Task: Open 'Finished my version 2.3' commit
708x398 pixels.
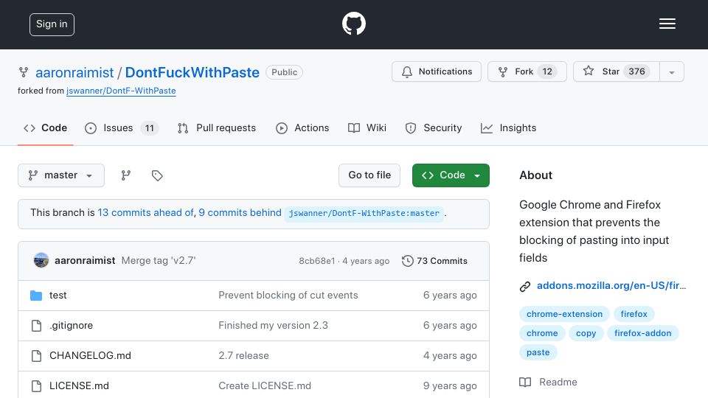Action: click(273, 326)
